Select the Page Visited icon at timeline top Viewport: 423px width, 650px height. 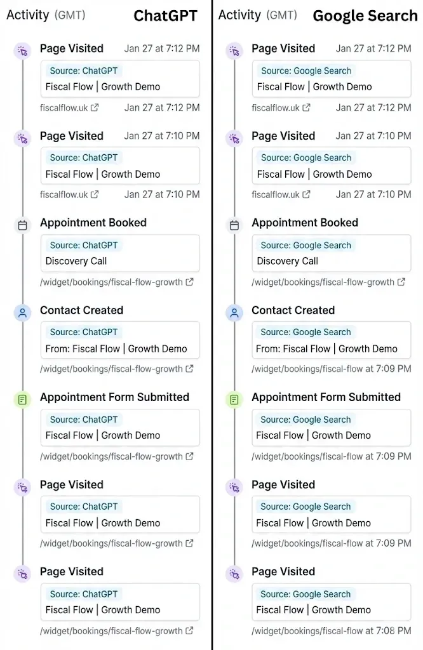[23, 51]
